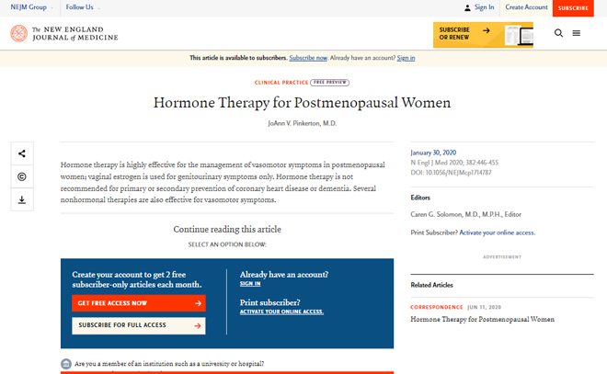The width and height of the screenshot is (607, 374).
Task: Click Subscribe For Full Access button
Action: tap(139, 325)
